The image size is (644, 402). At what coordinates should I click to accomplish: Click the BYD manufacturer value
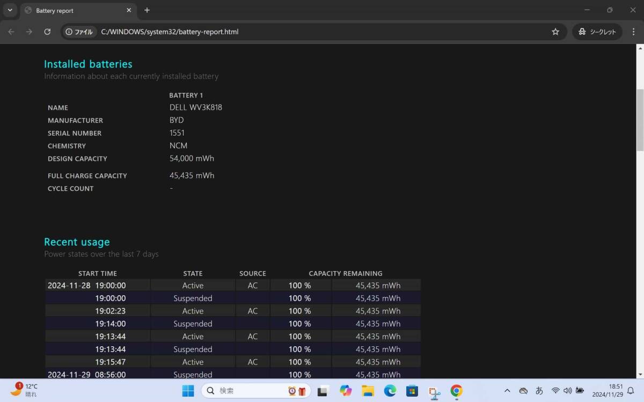pos(177,120)
